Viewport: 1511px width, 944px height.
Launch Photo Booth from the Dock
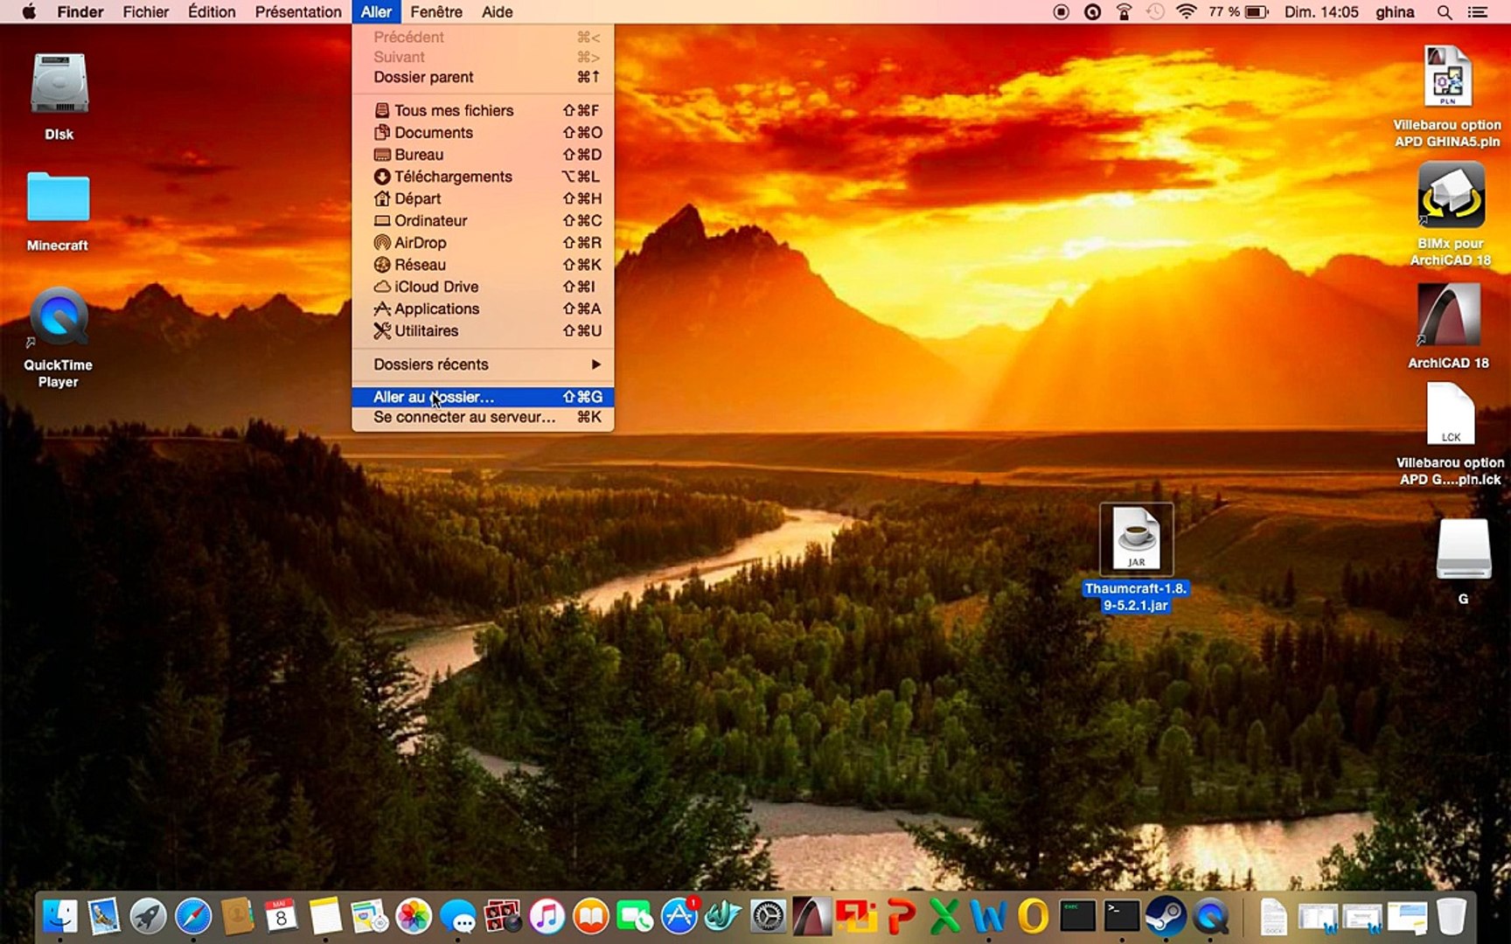[x=502, y=916]
